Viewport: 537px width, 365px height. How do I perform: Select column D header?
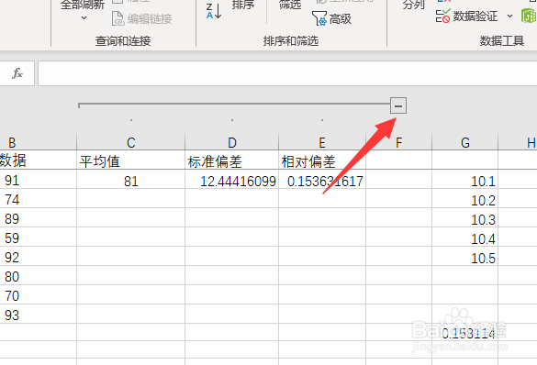[x=232, y=142]
